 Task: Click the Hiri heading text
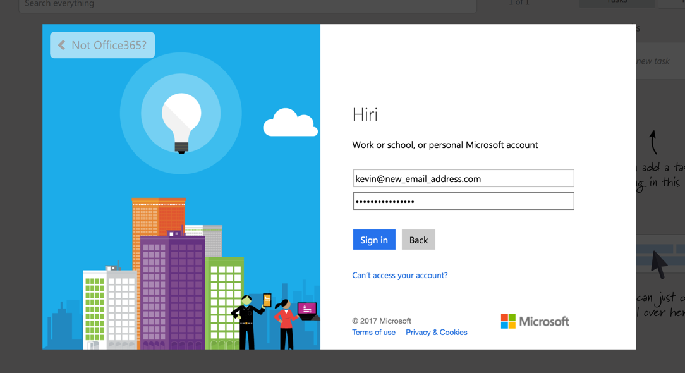(x=365, y=114)
